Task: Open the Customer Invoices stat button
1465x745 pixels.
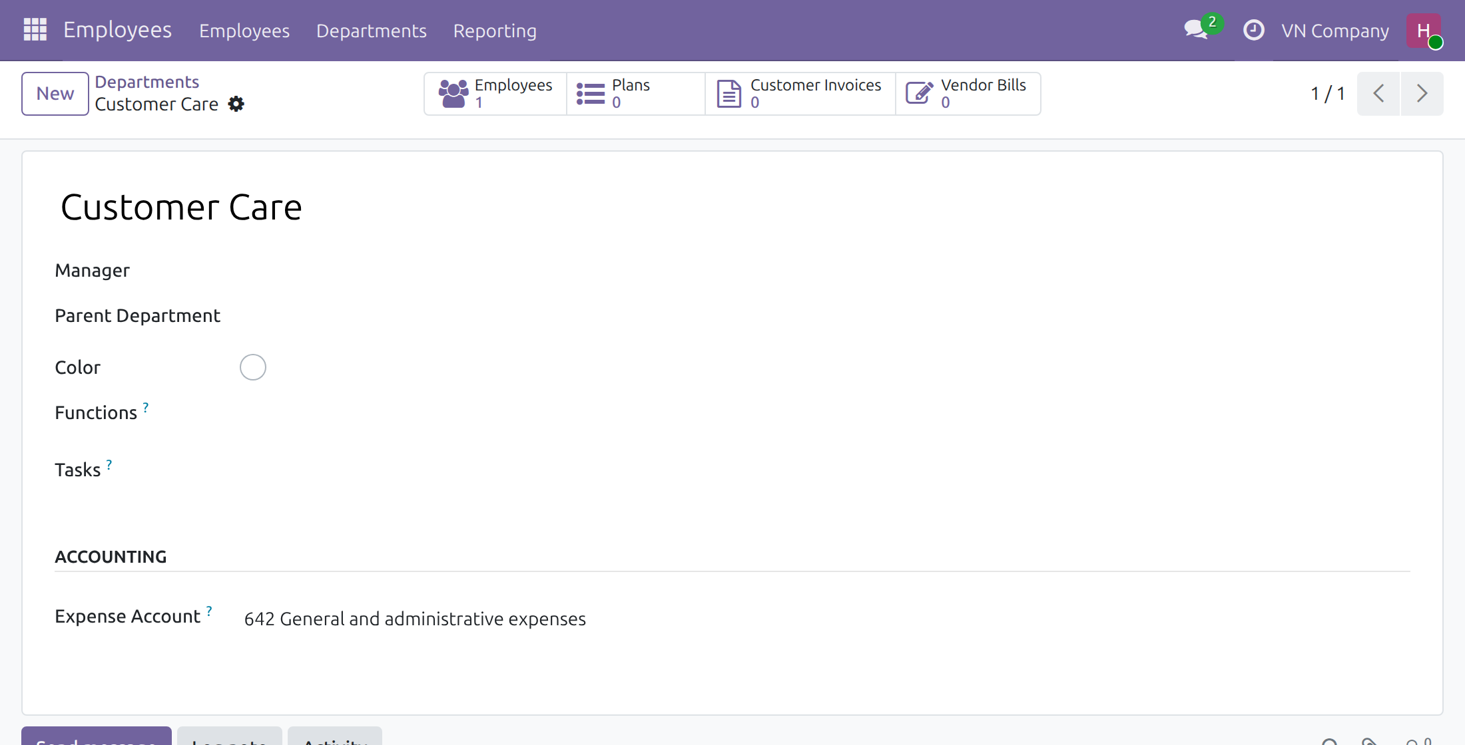Action: click(x=800, y=93)
